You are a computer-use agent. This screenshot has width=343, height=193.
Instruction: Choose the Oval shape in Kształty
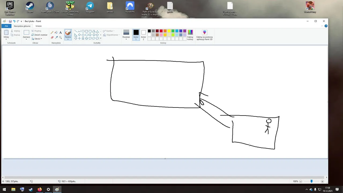coord(83,31)
